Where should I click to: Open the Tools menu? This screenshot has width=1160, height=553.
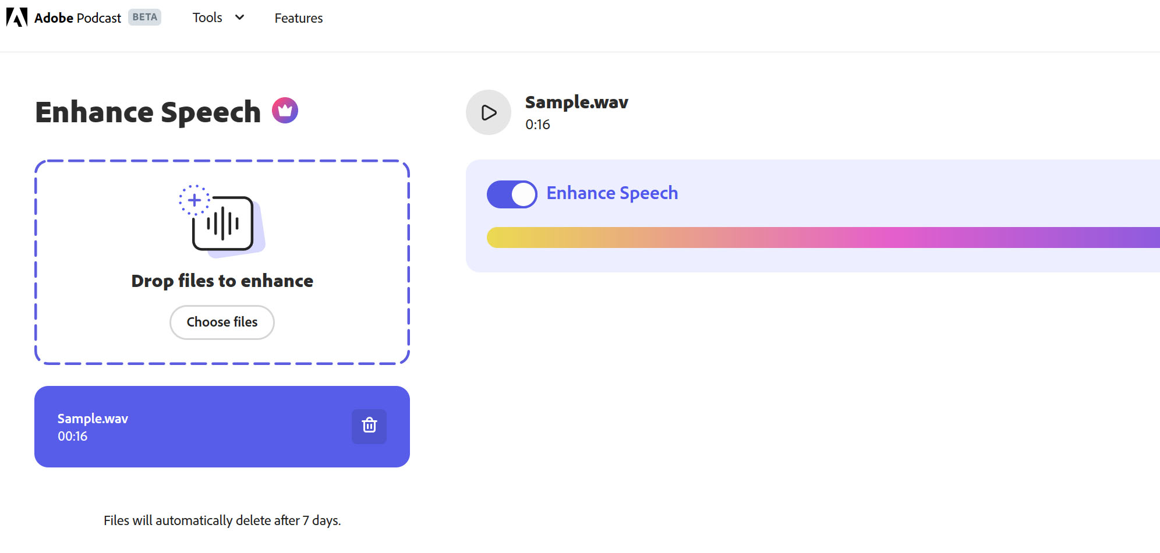click(208, 18)
